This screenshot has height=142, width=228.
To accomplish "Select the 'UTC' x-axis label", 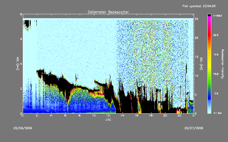I will [x=108, y=120].
